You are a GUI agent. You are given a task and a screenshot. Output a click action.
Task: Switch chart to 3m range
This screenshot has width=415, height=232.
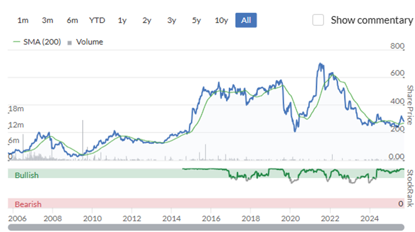47,20
